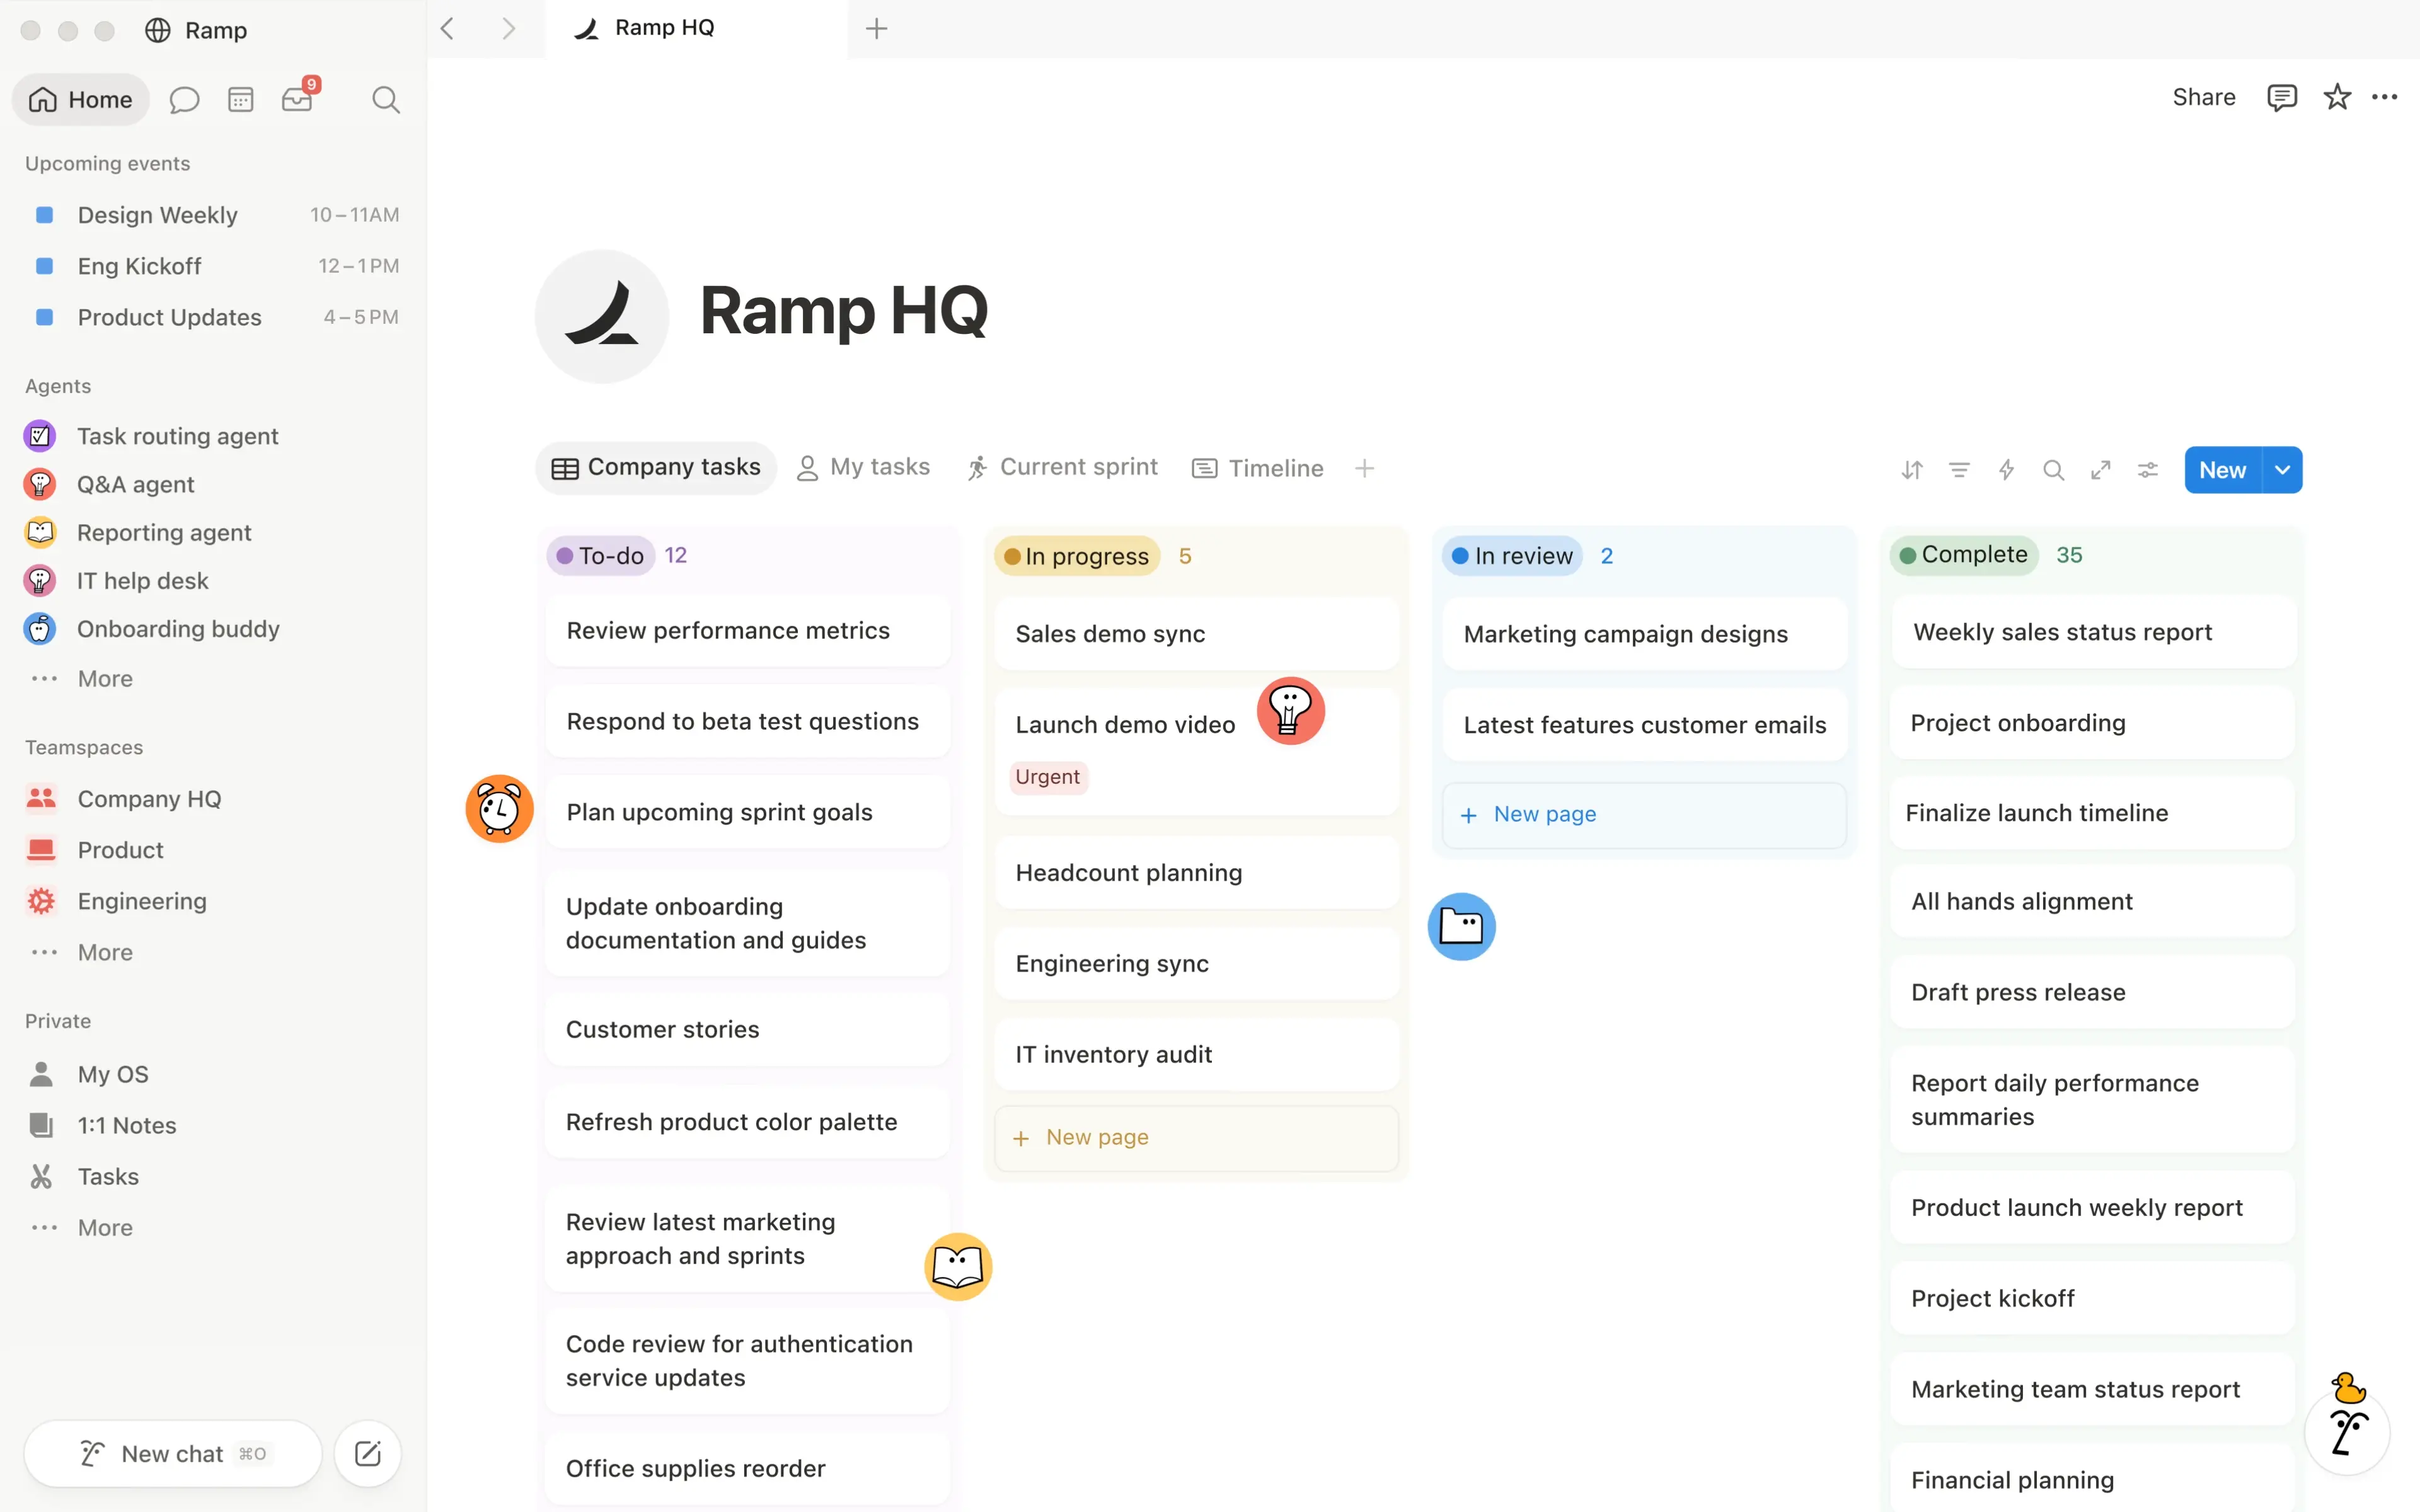Click the sort arrows icon in database toolbar
The width and height of the screenshot is (2420, 1512).
point(1912,470)
